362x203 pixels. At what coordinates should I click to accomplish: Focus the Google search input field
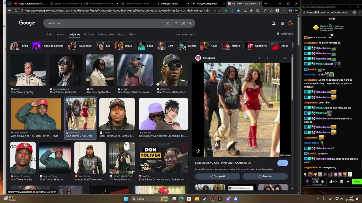(105, 23)
